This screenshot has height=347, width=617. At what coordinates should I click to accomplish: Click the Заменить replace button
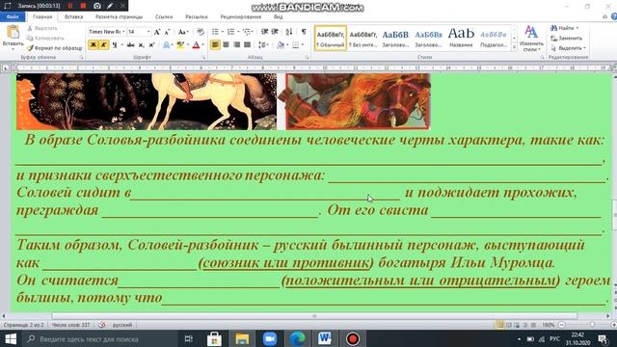point(566,39)
